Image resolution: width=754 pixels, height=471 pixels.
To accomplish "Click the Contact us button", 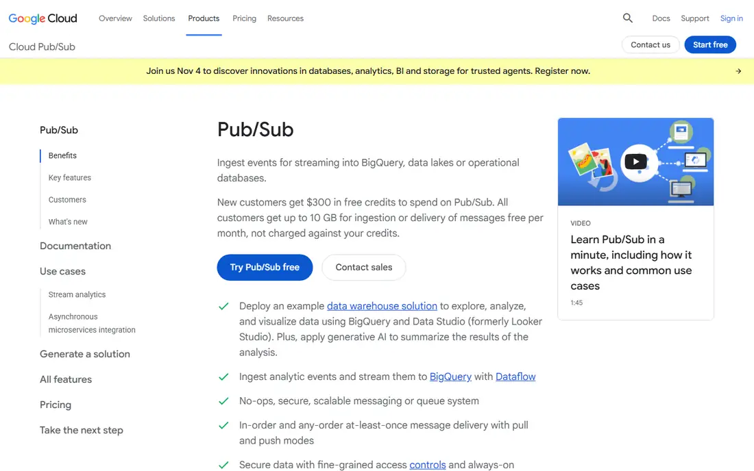I will [650, 44].
